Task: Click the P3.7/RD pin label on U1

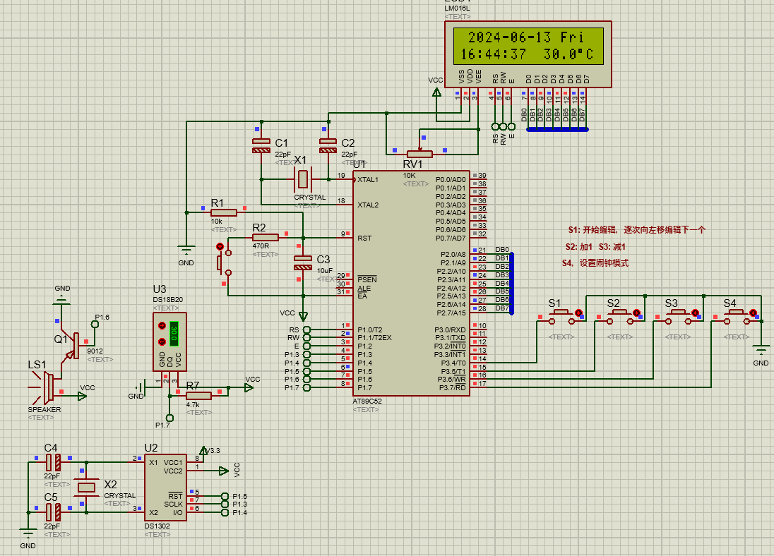Action: point(453,388)
